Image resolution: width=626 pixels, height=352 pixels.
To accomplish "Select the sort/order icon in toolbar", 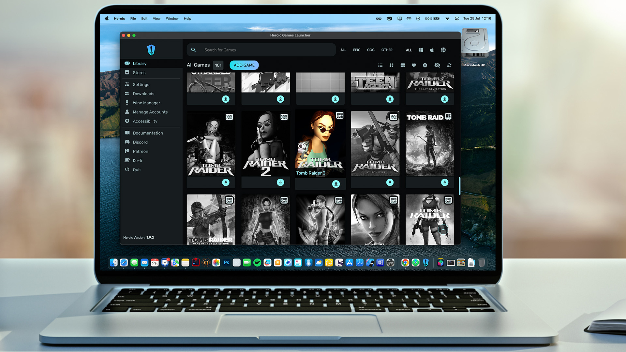I will [x=391, y=65].
